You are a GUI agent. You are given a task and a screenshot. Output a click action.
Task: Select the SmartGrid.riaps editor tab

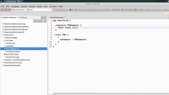(x=57, y=17)
